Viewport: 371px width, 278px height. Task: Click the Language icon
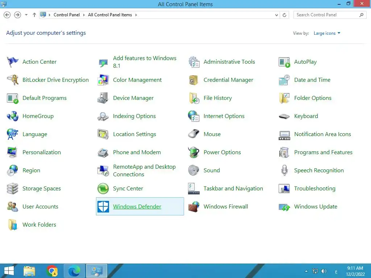coord(13,134)
